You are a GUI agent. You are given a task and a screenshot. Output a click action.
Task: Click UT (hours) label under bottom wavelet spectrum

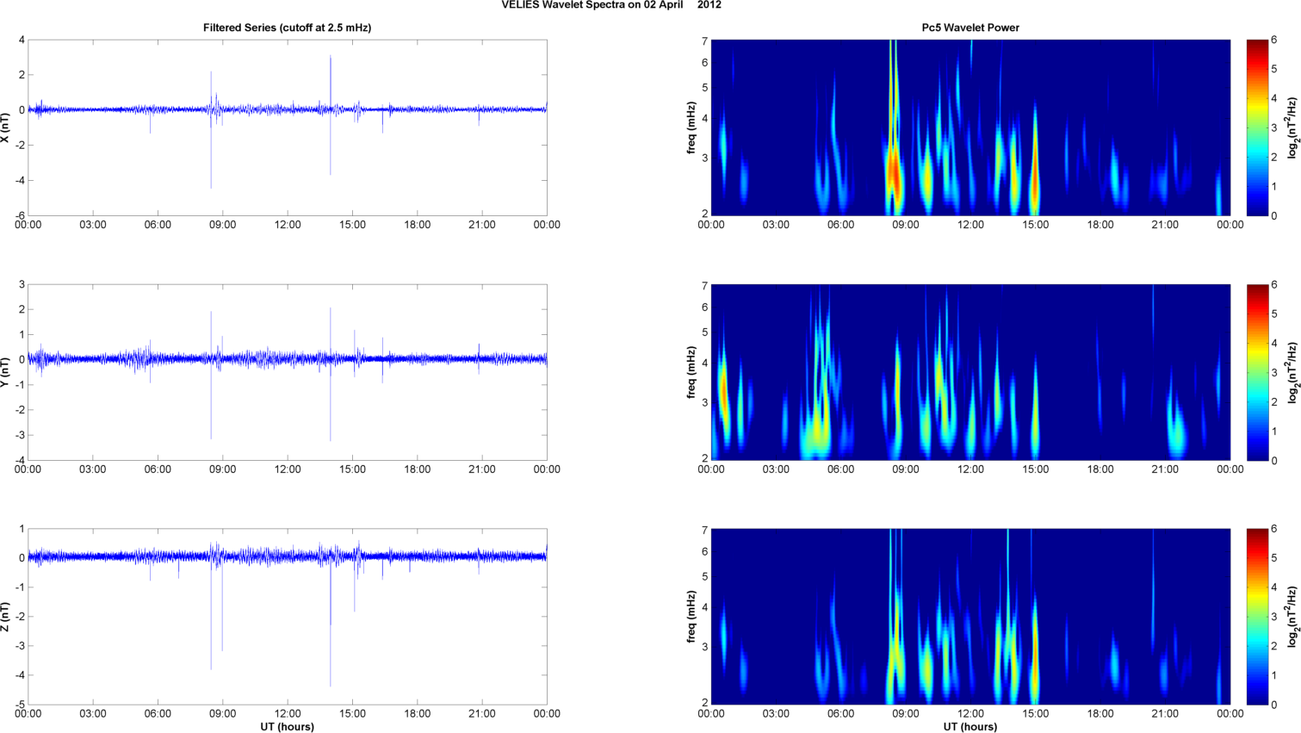(x=970, y=727)
